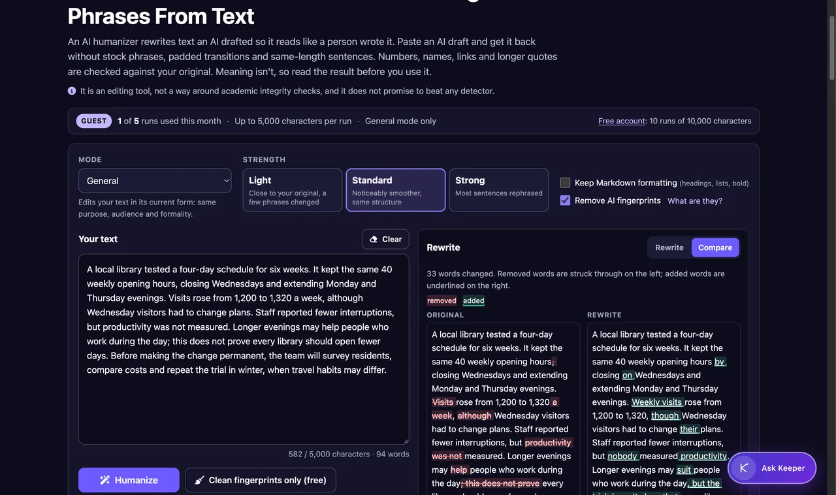This screenshot has height=495, width=836.
Task: Click the "Your text" label
Action: click(98, 239)
